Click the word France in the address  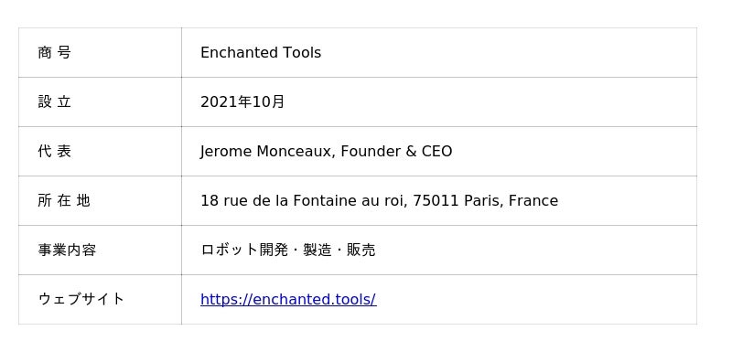[x=533, y=201]
